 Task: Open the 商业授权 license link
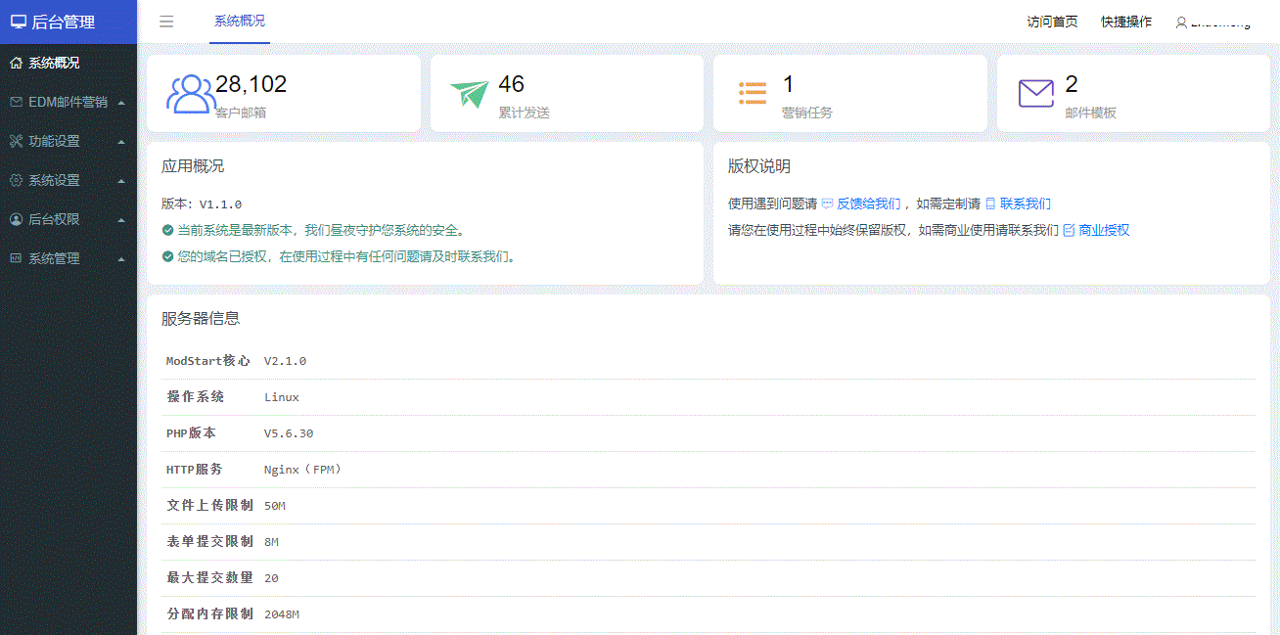click(x=1103, y=230)
